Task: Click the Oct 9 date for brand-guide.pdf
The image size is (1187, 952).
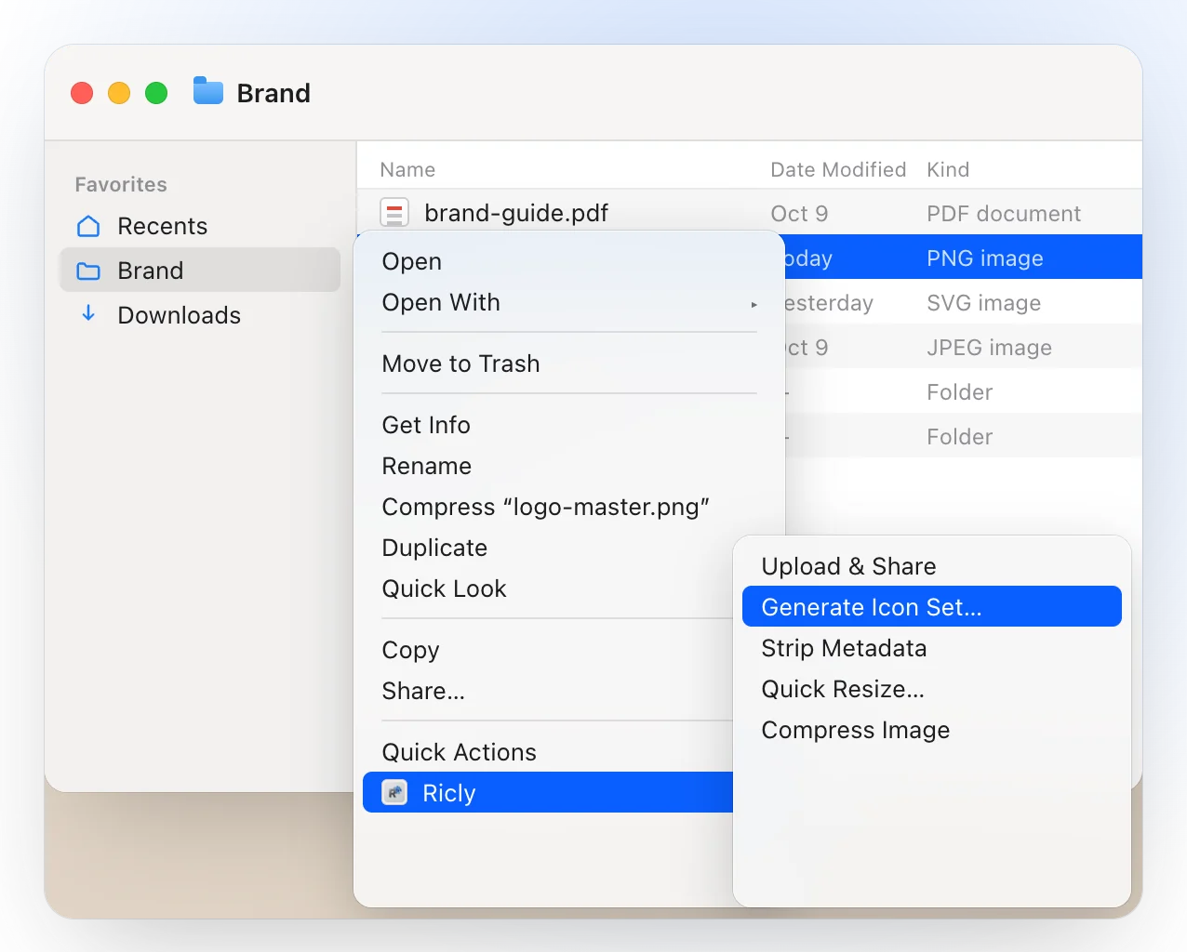Action: pyautogui.click(x=799, y=214)
